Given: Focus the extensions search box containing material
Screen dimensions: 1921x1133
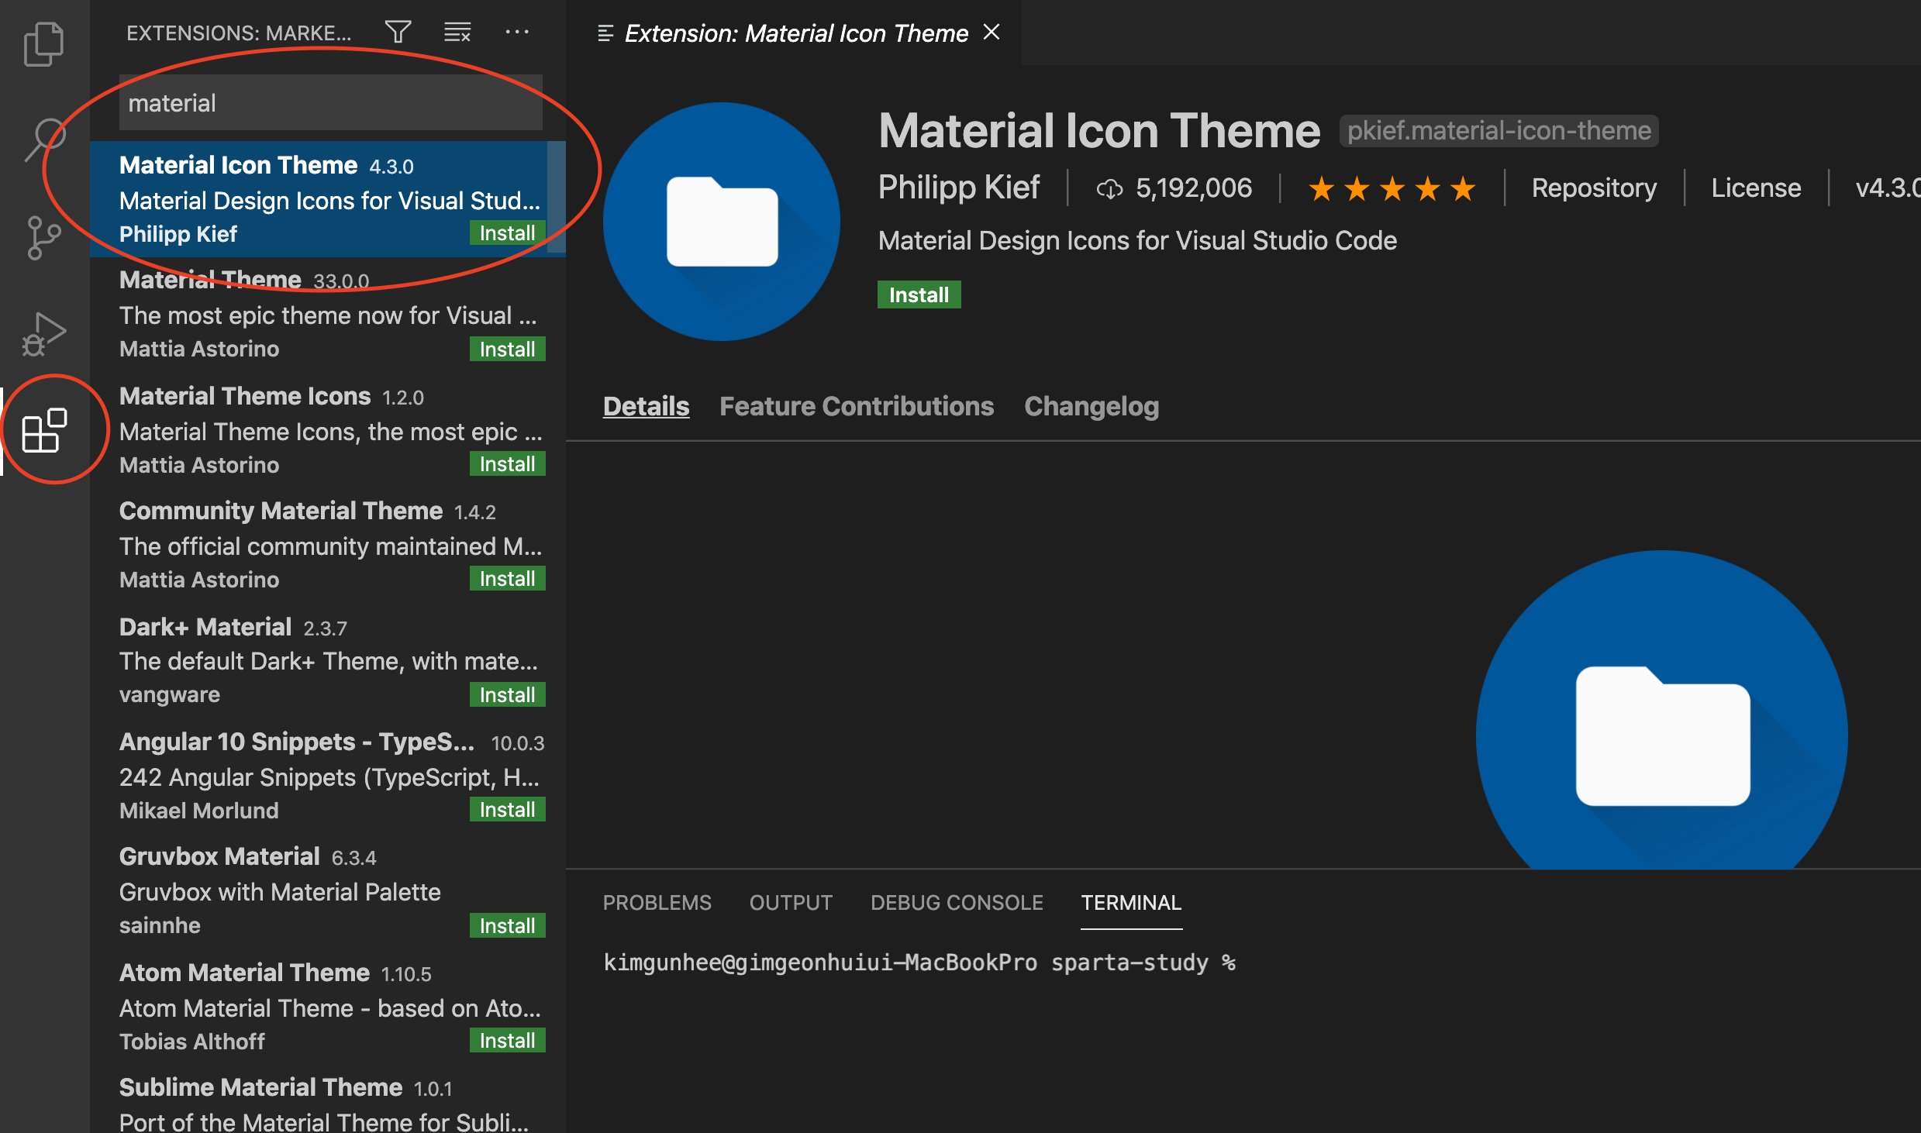Looking at the screenshot, I should (331, 103).
